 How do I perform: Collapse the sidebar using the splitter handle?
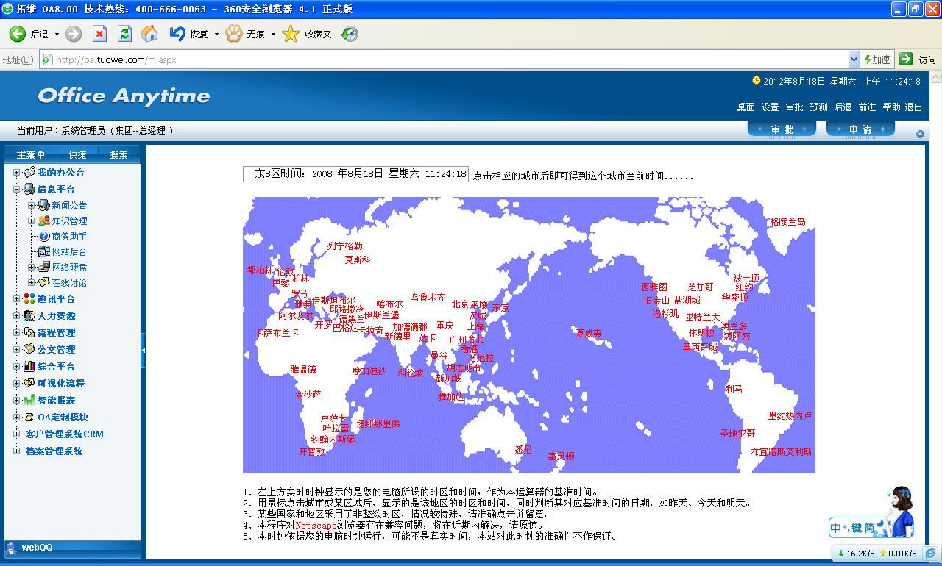pos(144,350)
